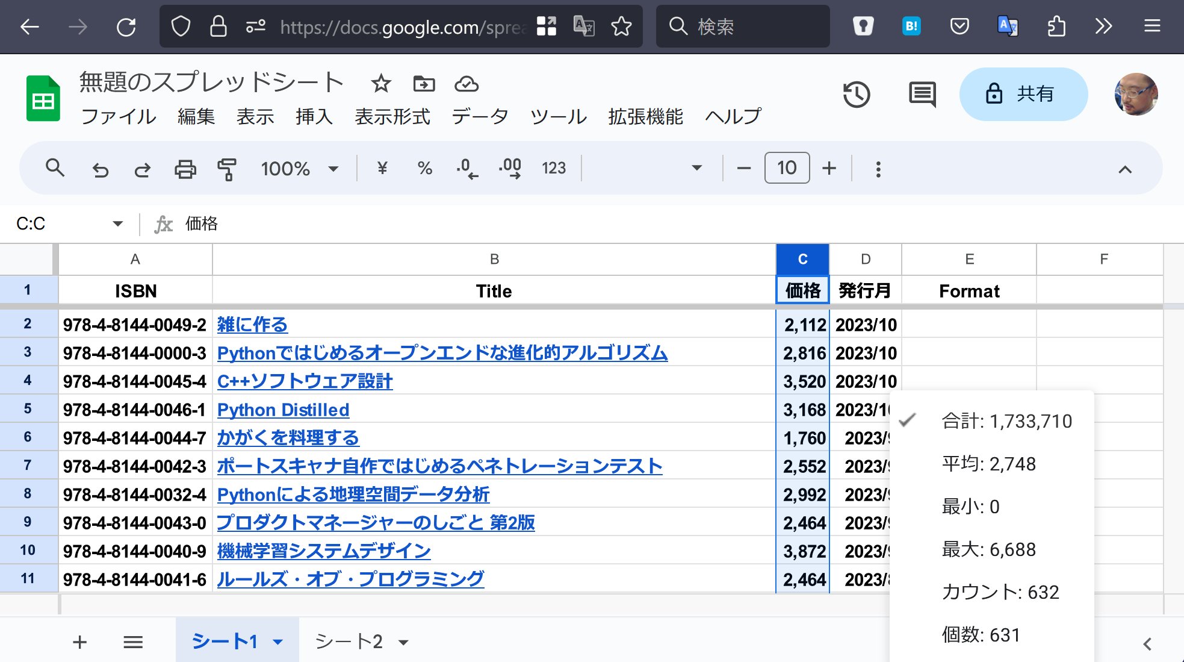This screenshot has width=1184, height=662.
Task: Click the currency yen format icon
Action: tap(382, 168)
